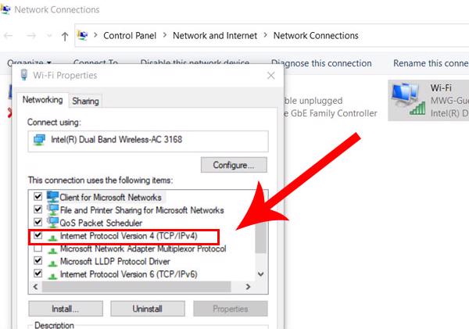Switch to the Sharing tab

[85, 101]
